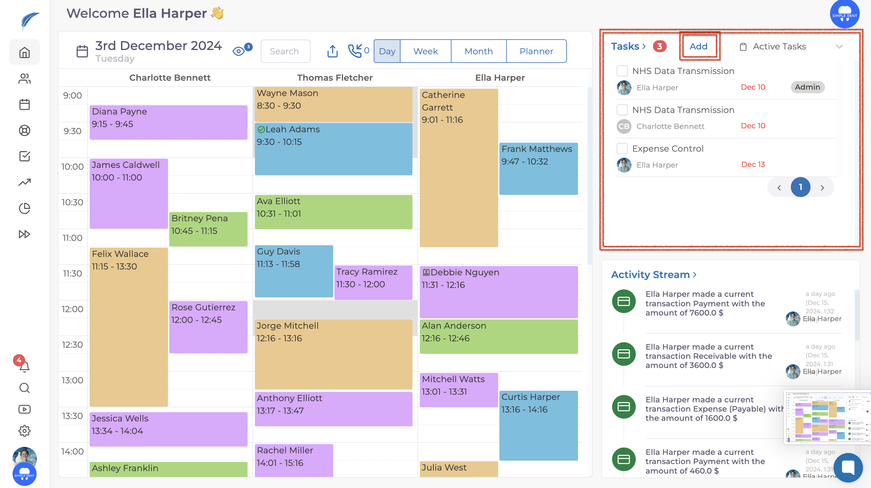
Task: Click the export share icon
Action: click(x=332, y=51)
